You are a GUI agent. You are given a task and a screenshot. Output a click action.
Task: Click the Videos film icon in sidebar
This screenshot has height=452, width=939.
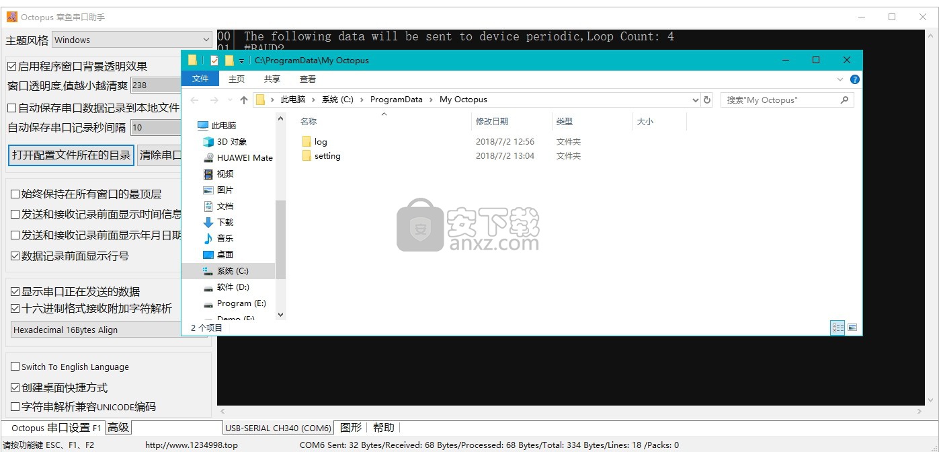point(208,174)
